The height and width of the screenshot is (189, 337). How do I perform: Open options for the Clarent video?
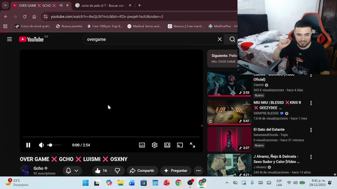coord(311,76)
